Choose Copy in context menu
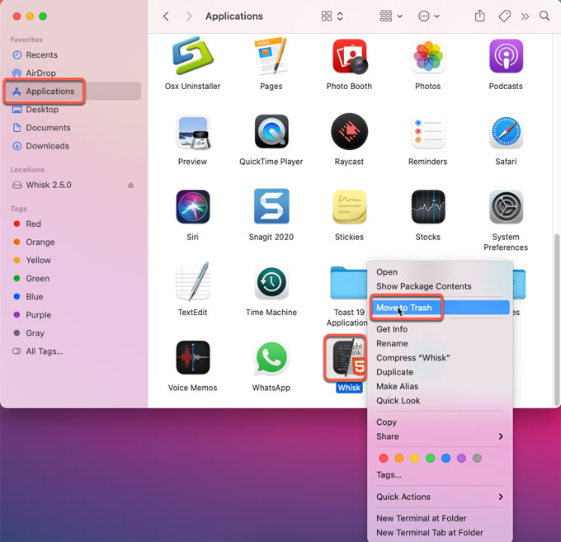Viewport: 561px width, 542px height. [440, 422]
